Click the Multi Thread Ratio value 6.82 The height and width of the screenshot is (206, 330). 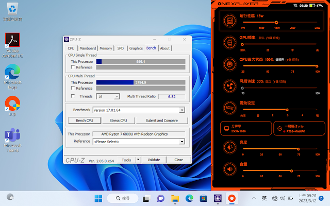pos(172,96)
